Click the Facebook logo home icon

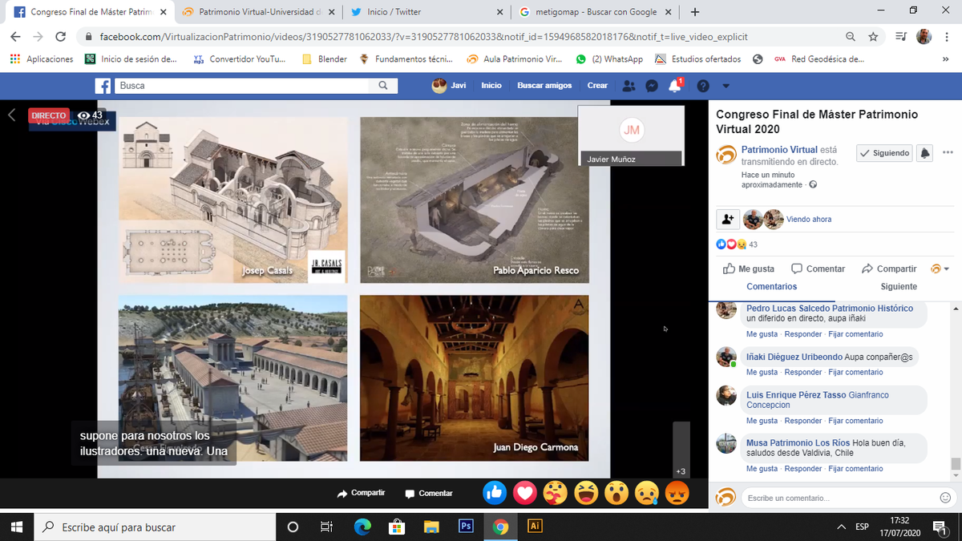click(103, 86)
